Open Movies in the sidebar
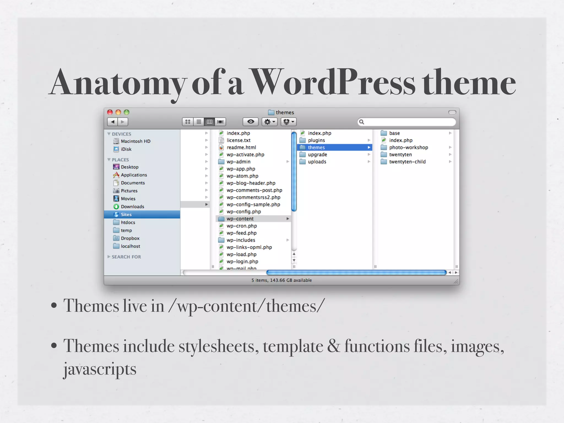This screenshot has height=423, width=564. (x=124, y=199)
